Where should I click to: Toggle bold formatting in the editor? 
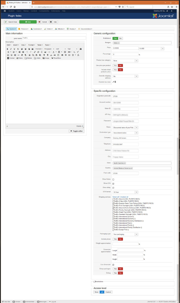7,49
